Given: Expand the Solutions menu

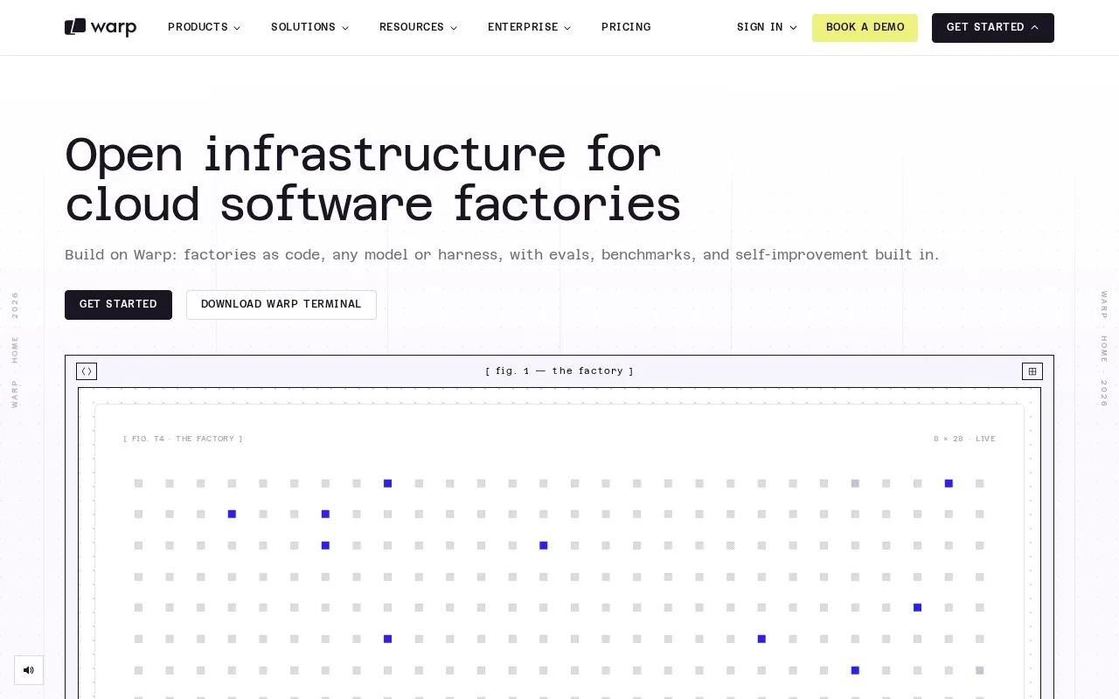Looking at the screenshot, I should (309, 27).
